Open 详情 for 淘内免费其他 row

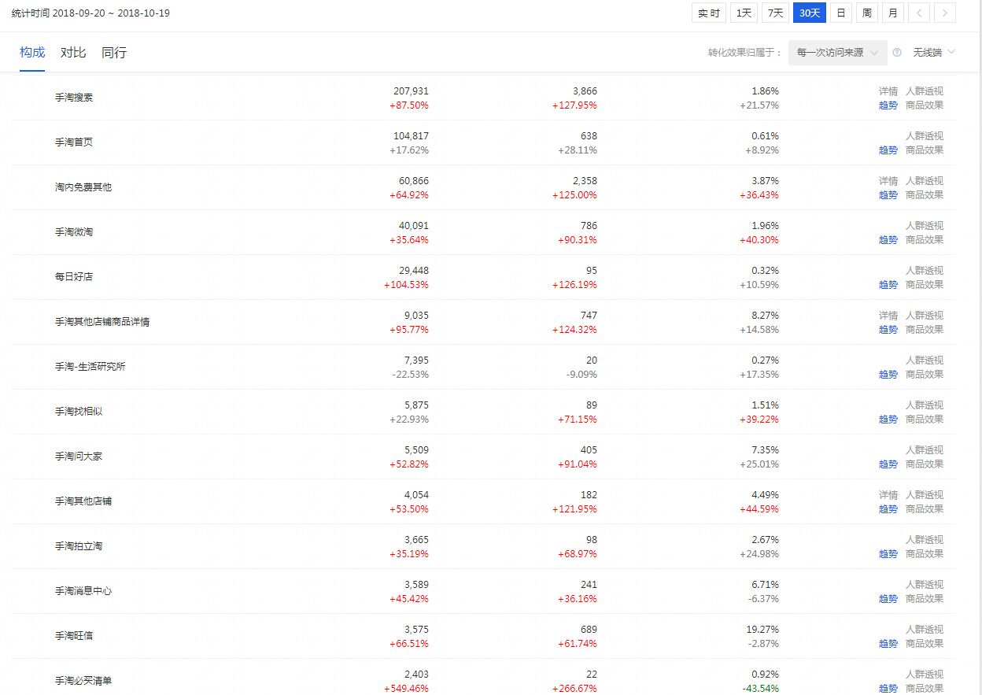(x=888, y=181)
